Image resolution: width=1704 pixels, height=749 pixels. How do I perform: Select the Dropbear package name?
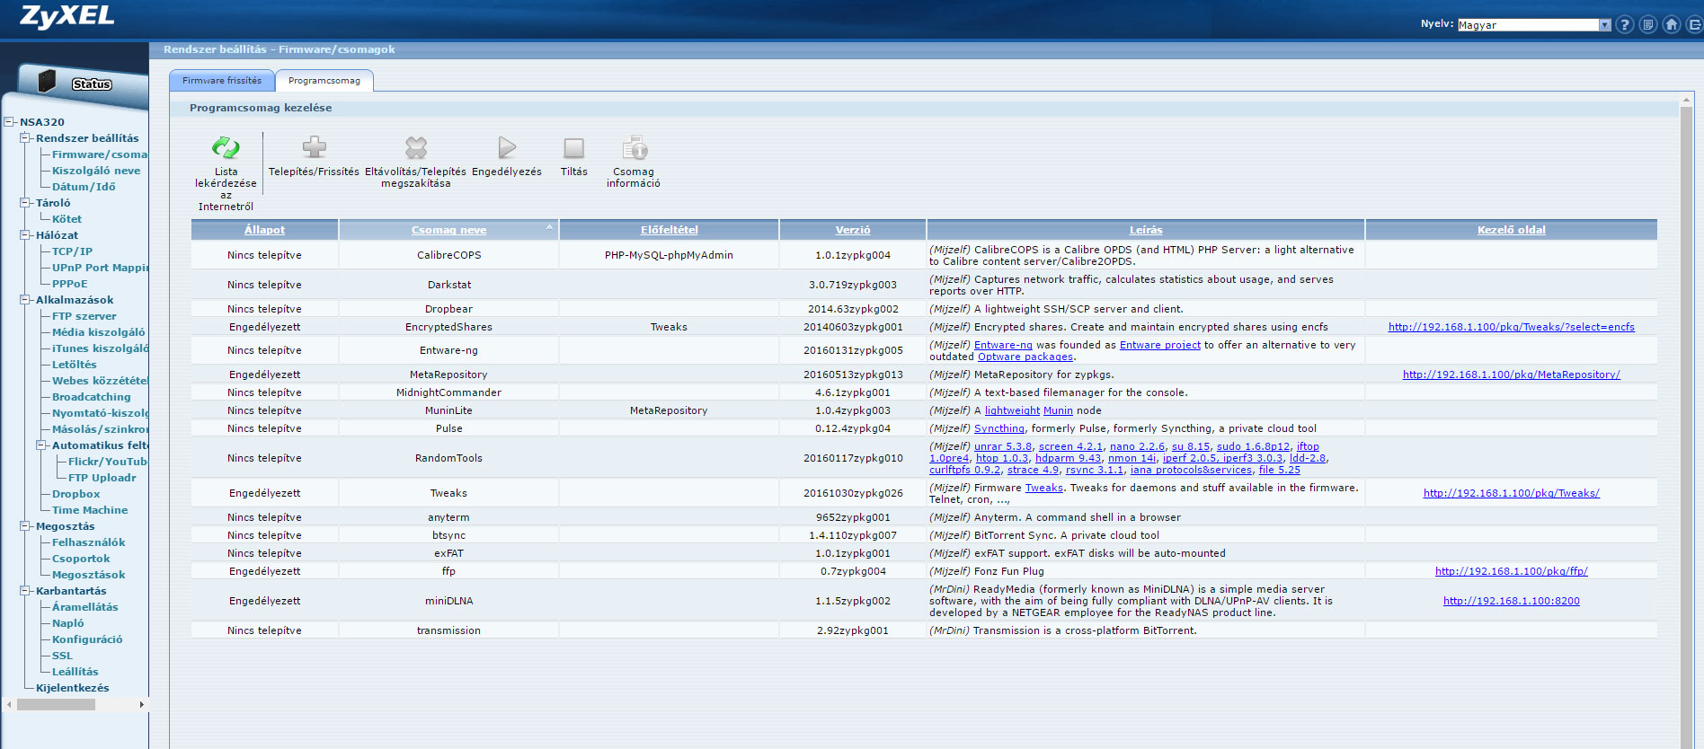[x=449, y=309]
